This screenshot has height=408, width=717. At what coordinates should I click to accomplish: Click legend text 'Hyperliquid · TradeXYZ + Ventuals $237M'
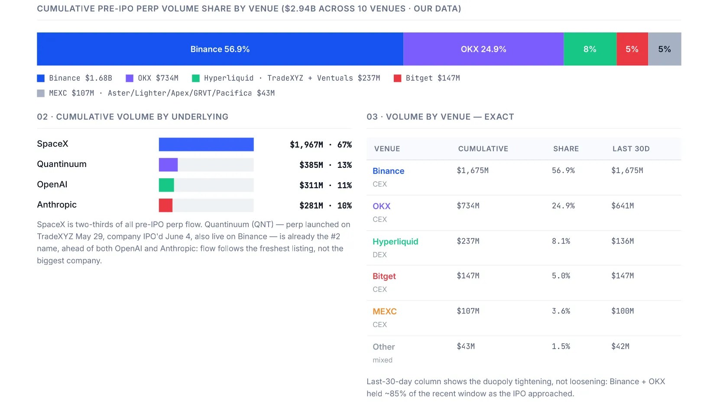click(x=292, y=78)
